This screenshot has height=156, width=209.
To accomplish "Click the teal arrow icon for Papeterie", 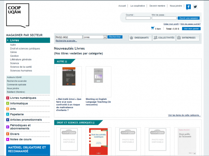I will (8, 114).
